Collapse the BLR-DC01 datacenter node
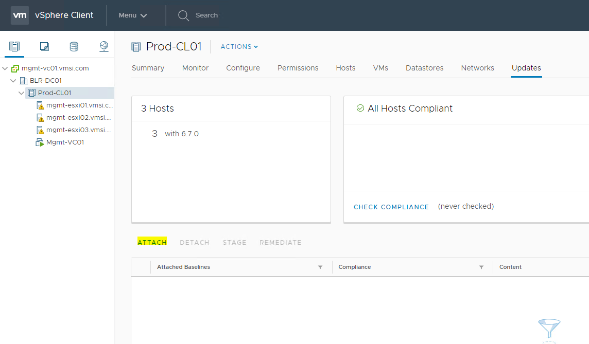Screen dimensions: 589x344 (13, 81)
